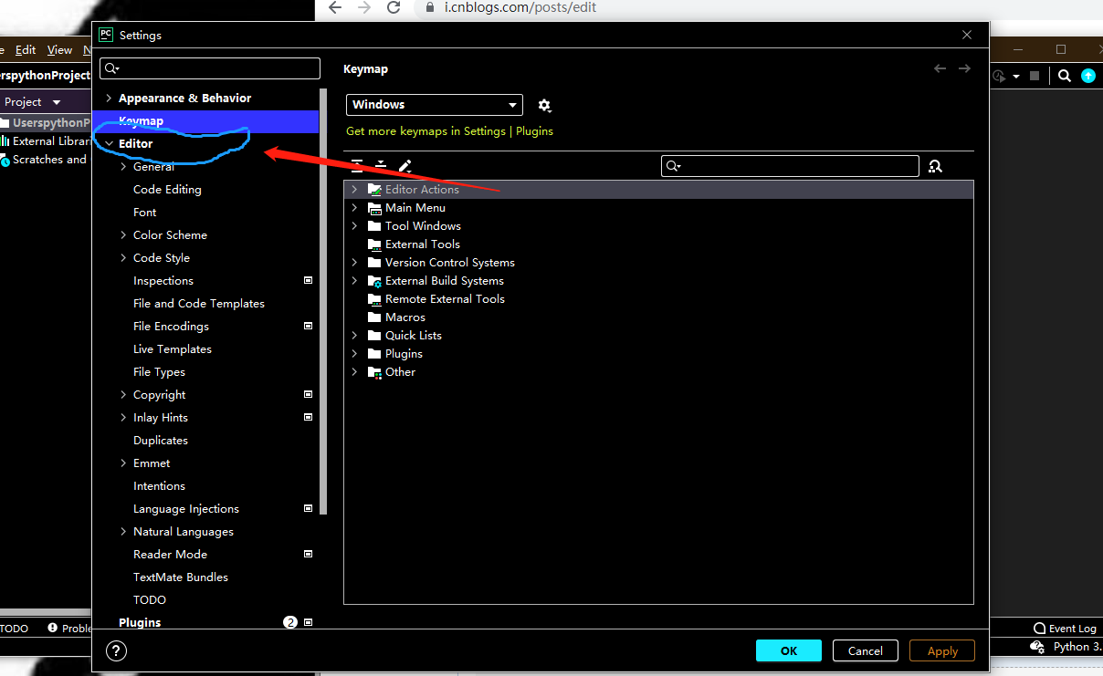Viewport: 1103px width, 676px height.
Task: Open the help question mark button
Action: tap(117, 650)
